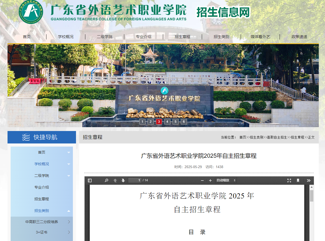
Task: Open the 媒体看外艺 navigation menu
Action: pyautogui.click(x=260, y=37)
